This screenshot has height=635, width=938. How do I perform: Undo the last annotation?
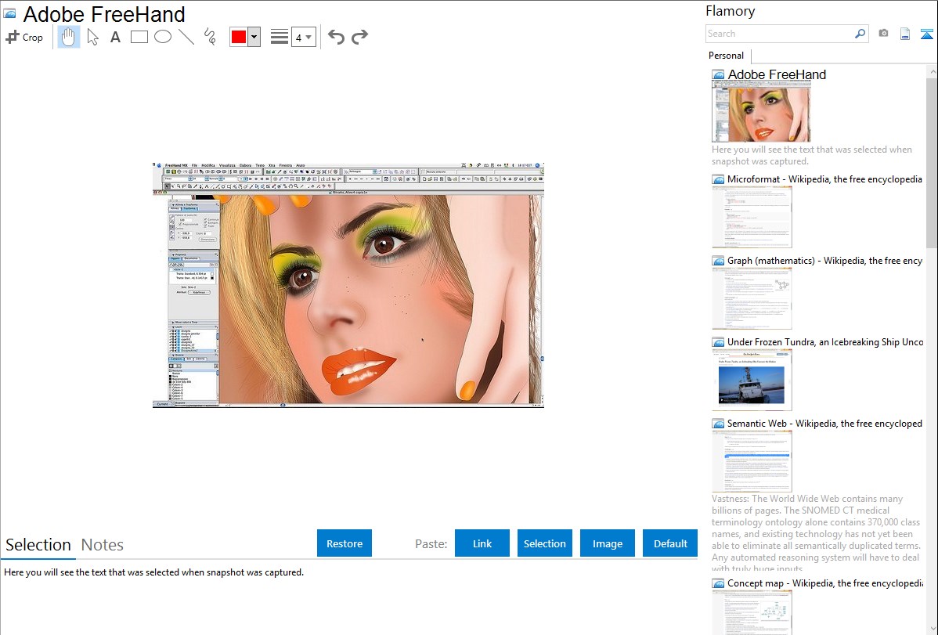336,37
